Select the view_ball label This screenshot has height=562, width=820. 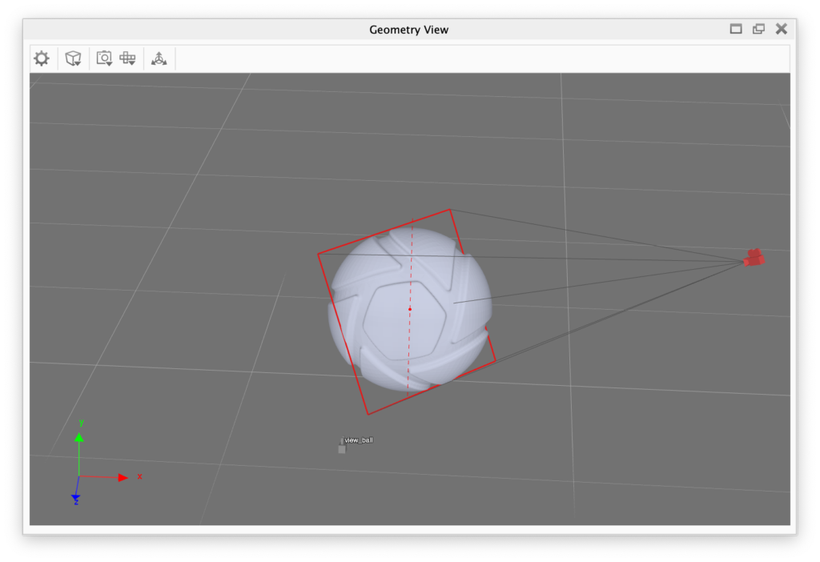pos(358,440)
